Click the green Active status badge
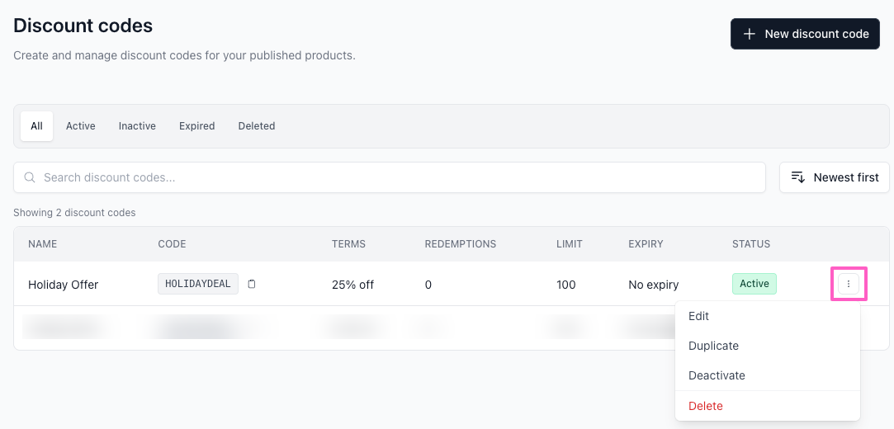The image size is (894, 429). [x=754, y=284]
